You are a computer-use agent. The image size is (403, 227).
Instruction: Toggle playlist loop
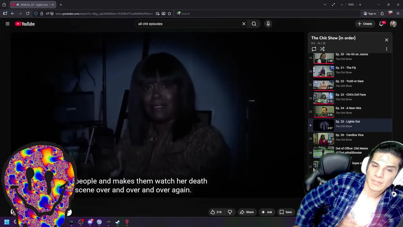coord(314,49)
